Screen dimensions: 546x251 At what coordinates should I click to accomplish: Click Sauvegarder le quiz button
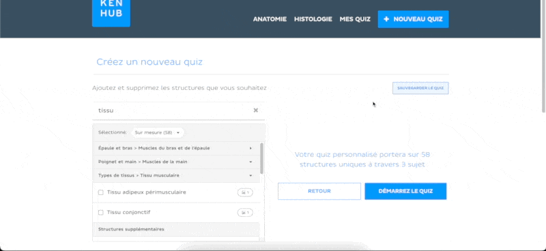click(x=420, y=88)
